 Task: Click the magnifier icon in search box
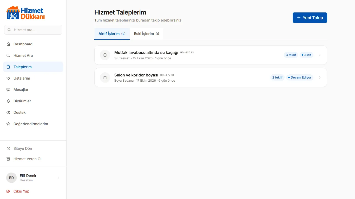(x=9, y=30)
